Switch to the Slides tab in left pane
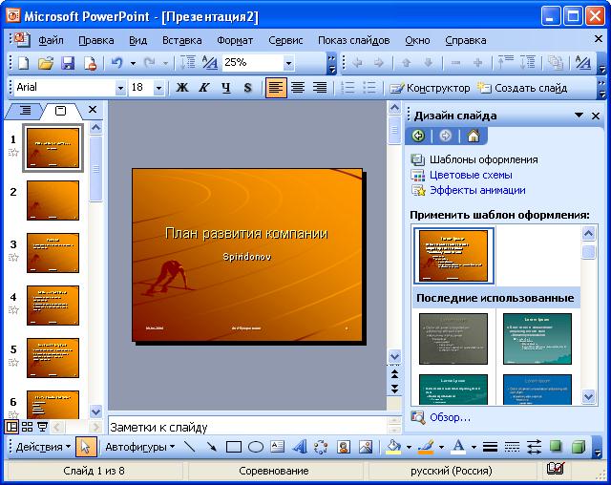The height and width of the screenshot is (485, 611). click(x=60, y=111)
